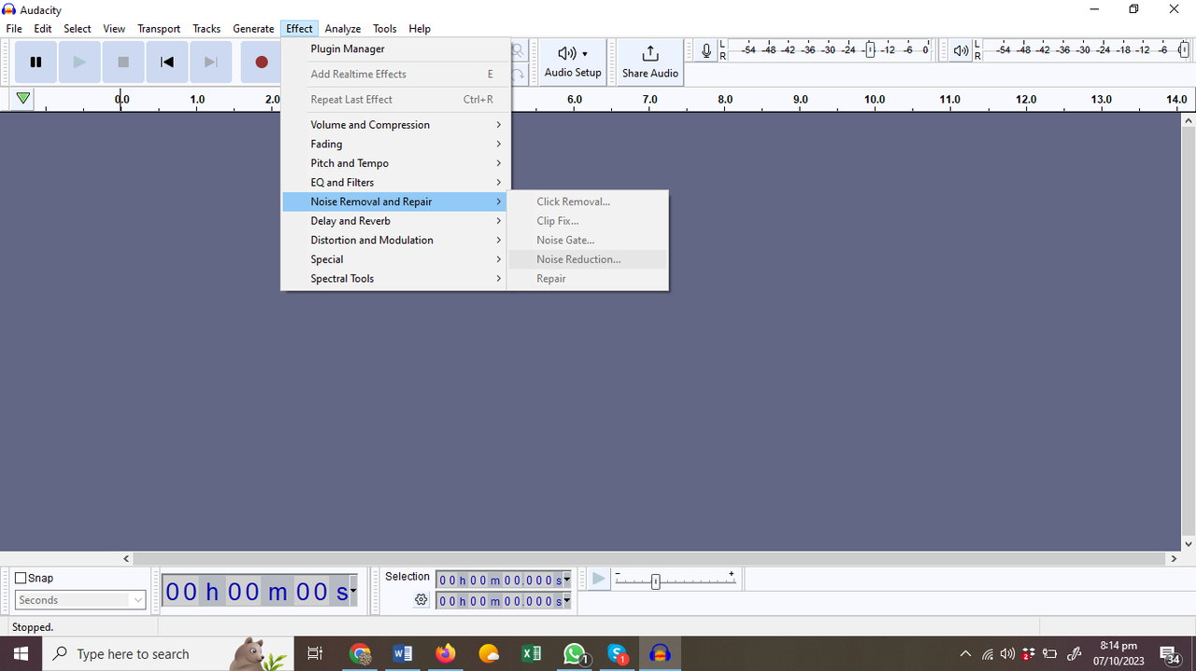Open the Seconds snap dropdown

point(80,600)
